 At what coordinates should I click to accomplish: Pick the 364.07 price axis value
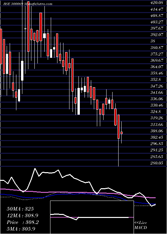pyautogui.click(x=157, y=67)
